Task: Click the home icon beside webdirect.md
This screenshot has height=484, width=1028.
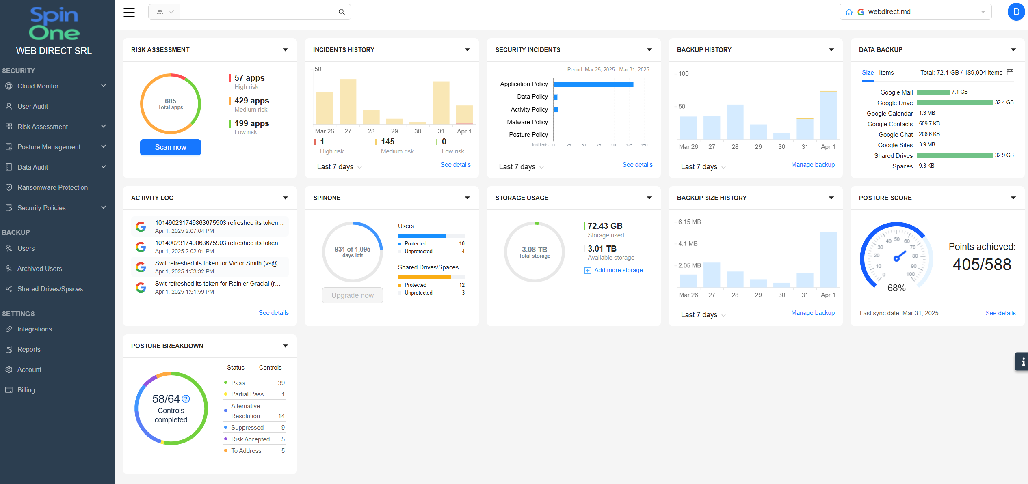Action: coord(849,12)
